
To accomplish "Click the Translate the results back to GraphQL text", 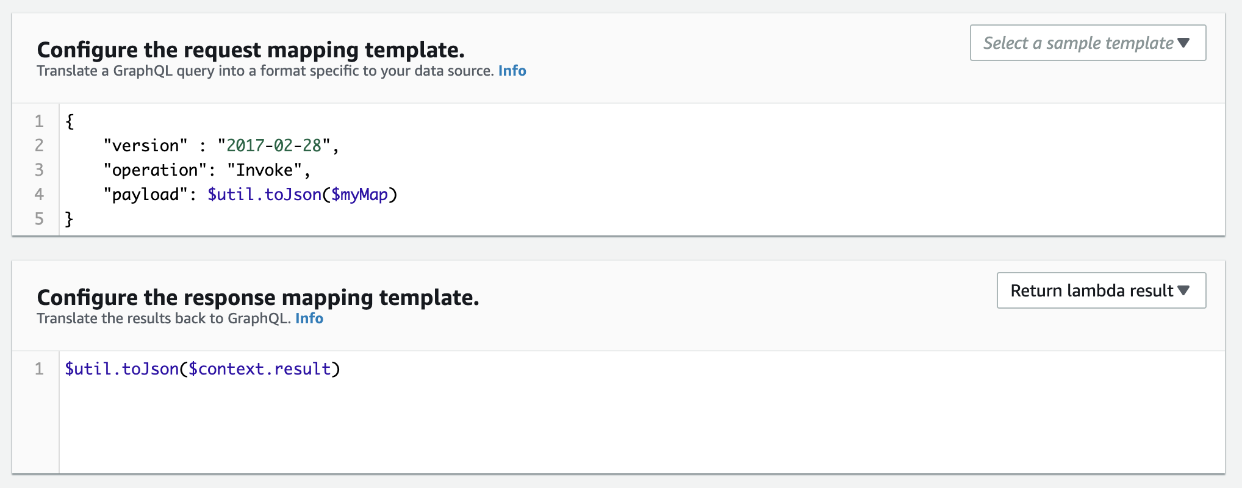I will point(160,318).
